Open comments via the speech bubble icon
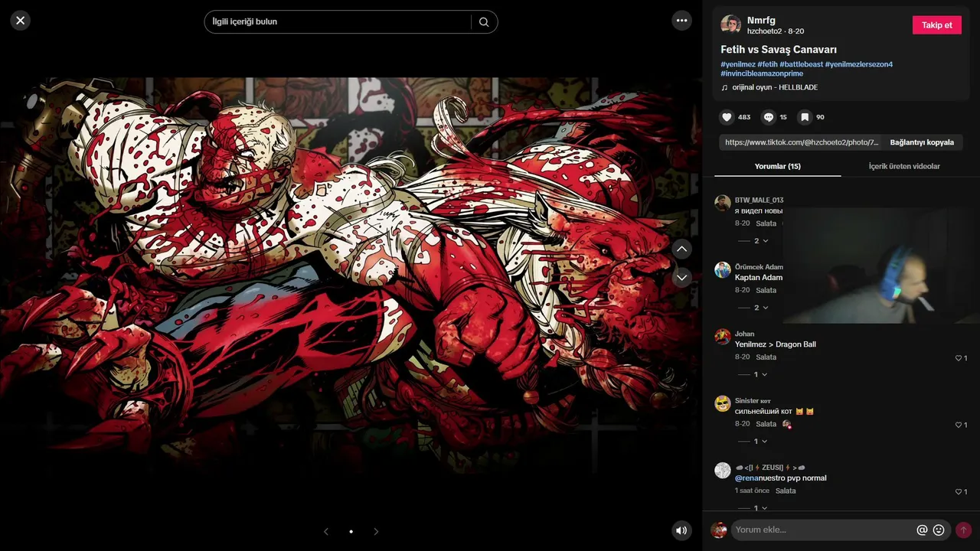980x551 pixels. coord(769,117)
